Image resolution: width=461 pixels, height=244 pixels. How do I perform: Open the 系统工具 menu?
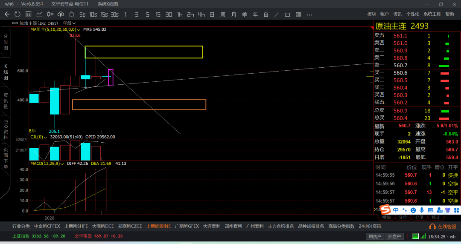coord(432,14)
